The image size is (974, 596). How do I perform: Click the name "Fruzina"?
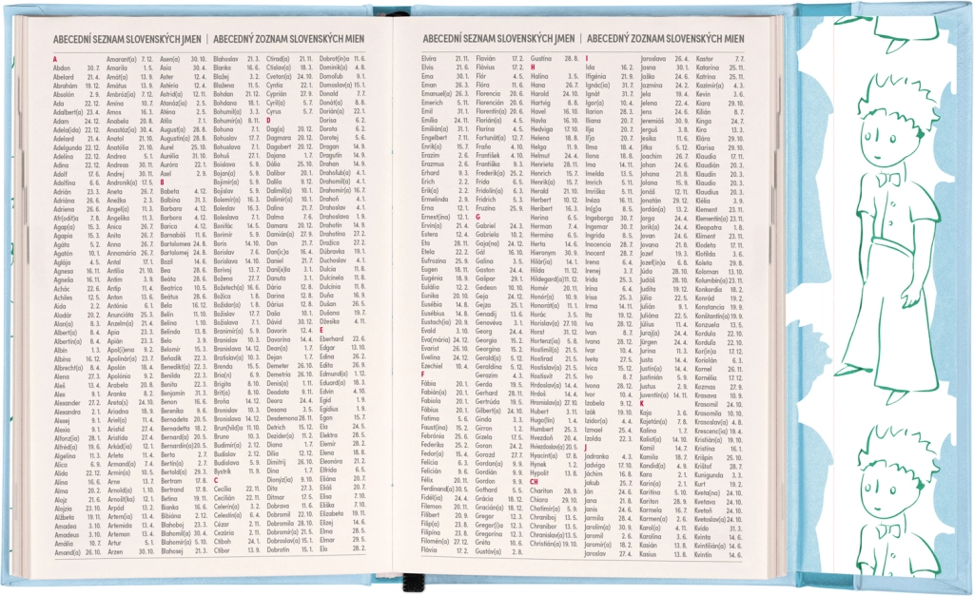486,208
